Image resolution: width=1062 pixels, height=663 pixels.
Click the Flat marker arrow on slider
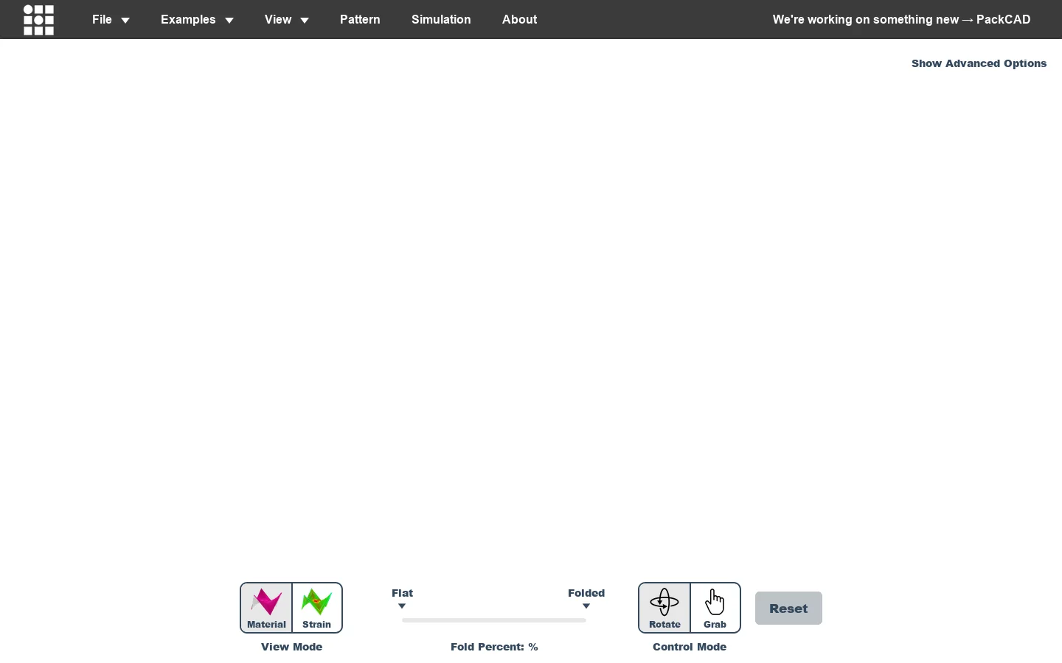(x=402, y=606)
